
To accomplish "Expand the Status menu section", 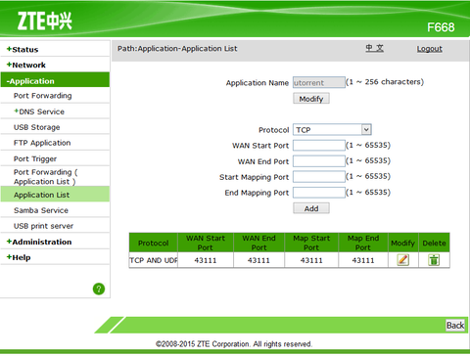I will (x=23, y=50).
